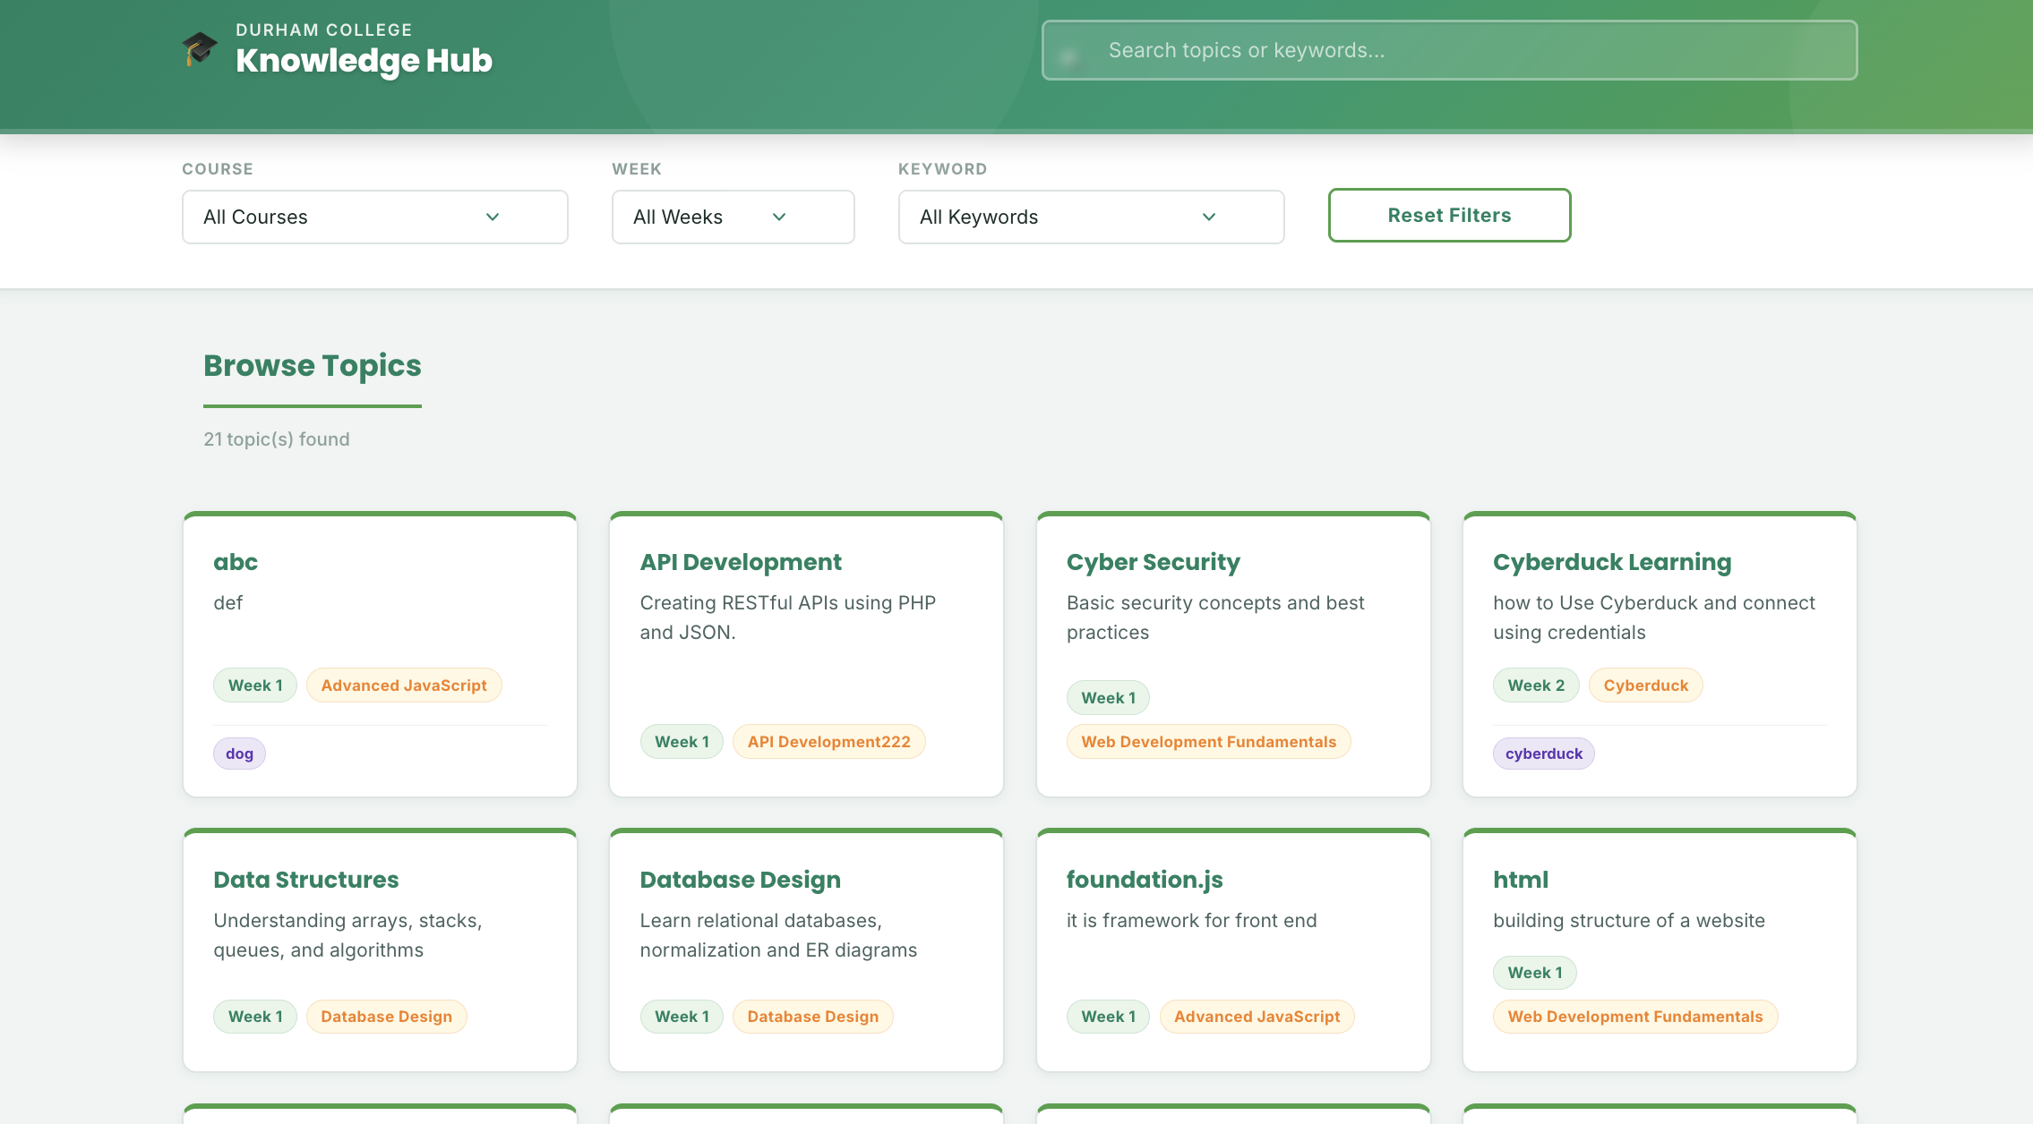Focus the search topics or keywords field
Screen dimensions: 2033x1124
[x=1469, y=50]
